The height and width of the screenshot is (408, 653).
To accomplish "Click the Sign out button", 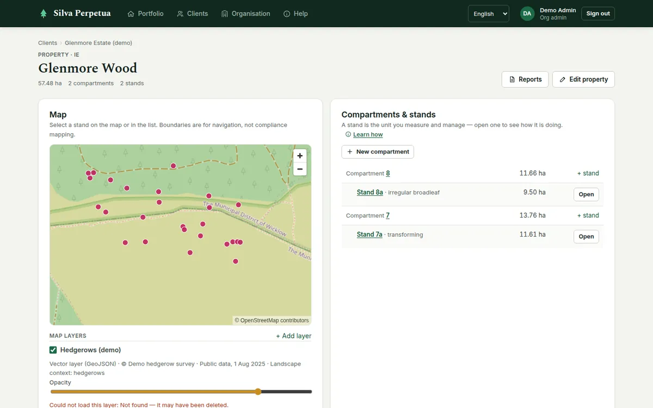I will click(598, 14).
